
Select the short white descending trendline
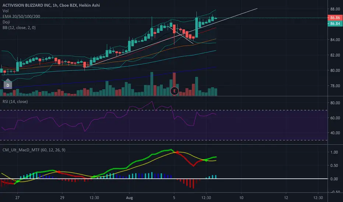(x=180, y=35)
